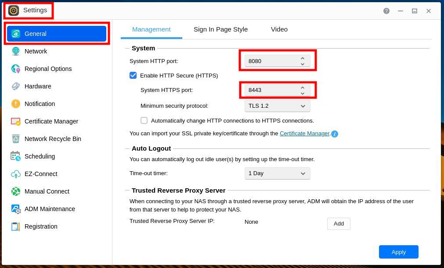This screenshot has height=268, width=444.
Task: Enable HTTP Secure (HTTPS) checkbox
Action: click(x=133, y=75)
